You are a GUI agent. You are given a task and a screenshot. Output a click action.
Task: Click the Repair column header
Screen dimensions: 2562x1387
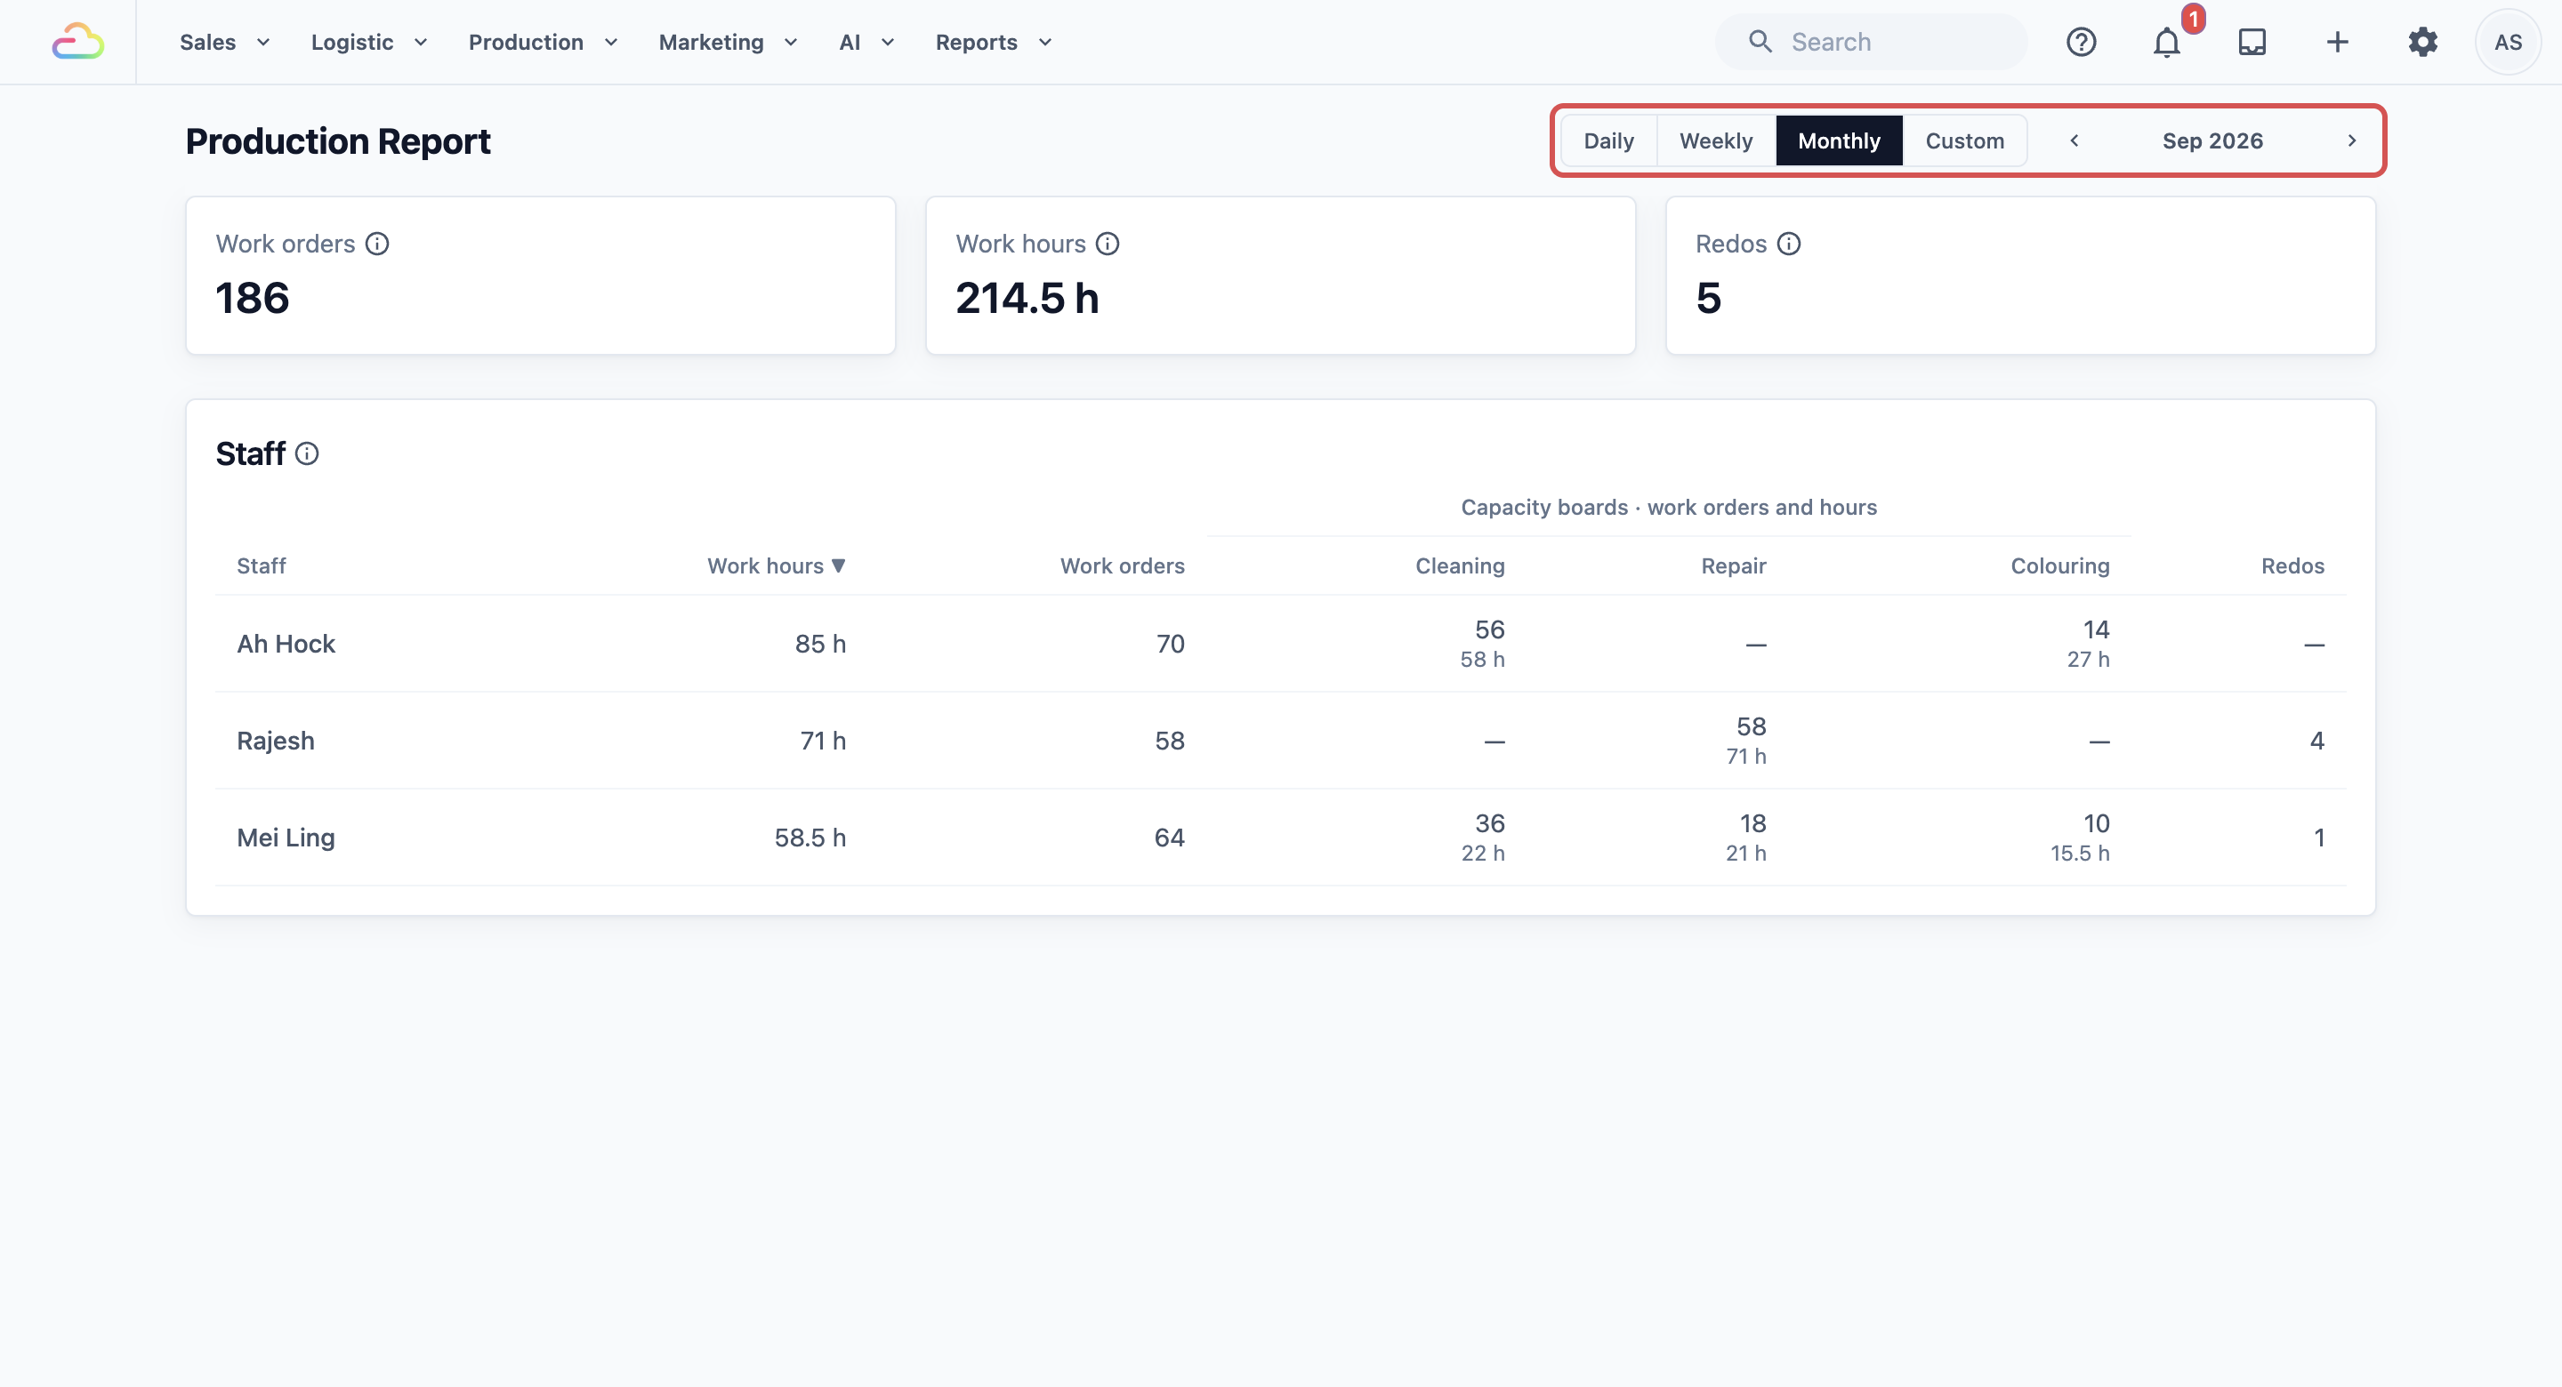coord(1733,565)
